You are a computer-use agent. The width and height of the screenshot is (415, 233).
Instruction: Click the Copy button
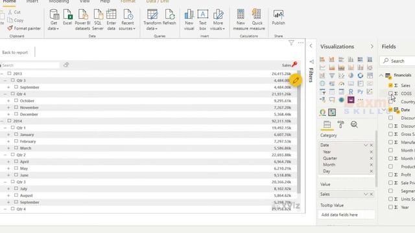(x=16, y=20)
